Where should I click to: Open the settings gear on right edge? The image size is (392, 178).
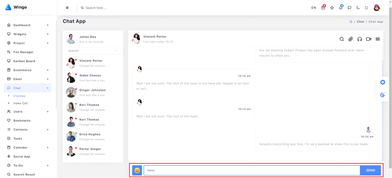[x=383, y=82]
